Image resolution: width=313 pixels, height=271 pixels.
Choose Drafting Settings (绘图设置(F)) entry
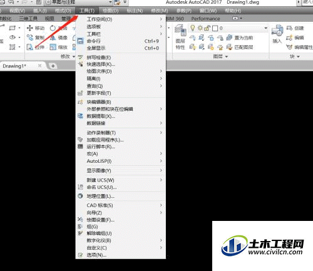click(x=121, y=220)
